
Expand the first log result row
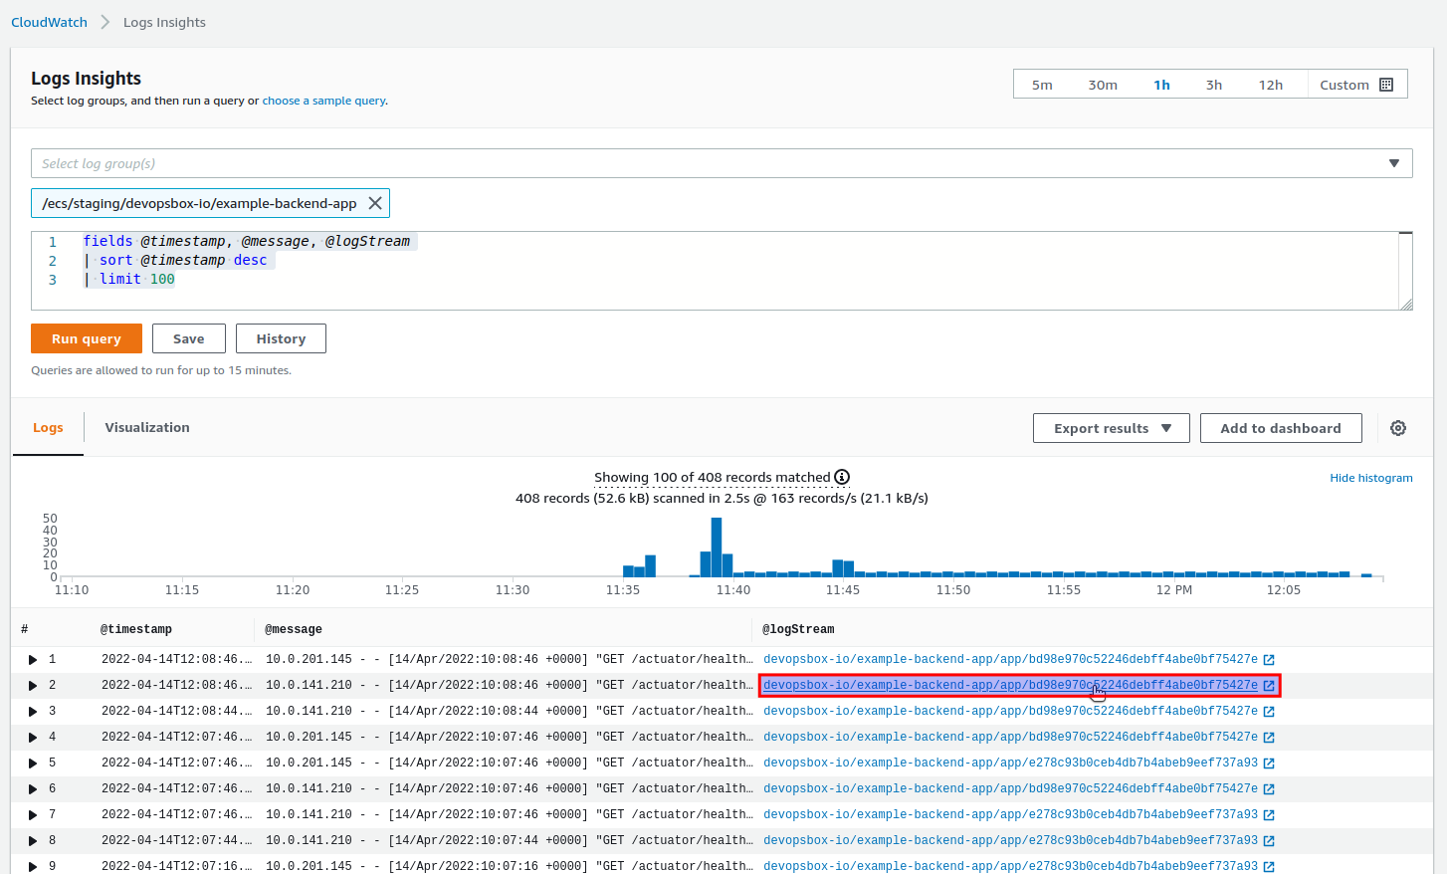(x=33, y=659)
